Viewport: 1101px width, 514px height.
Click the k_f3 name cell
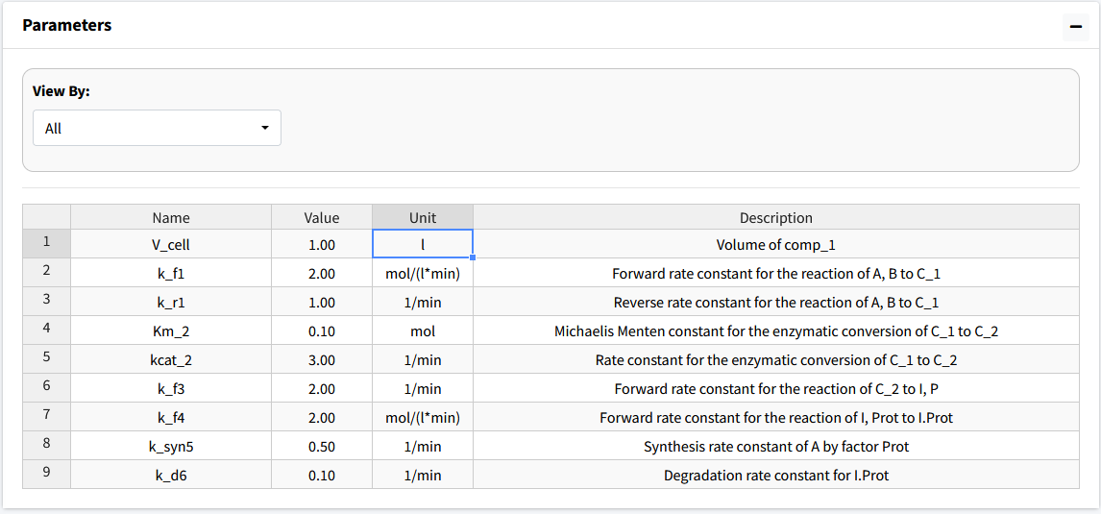(171, 388)
